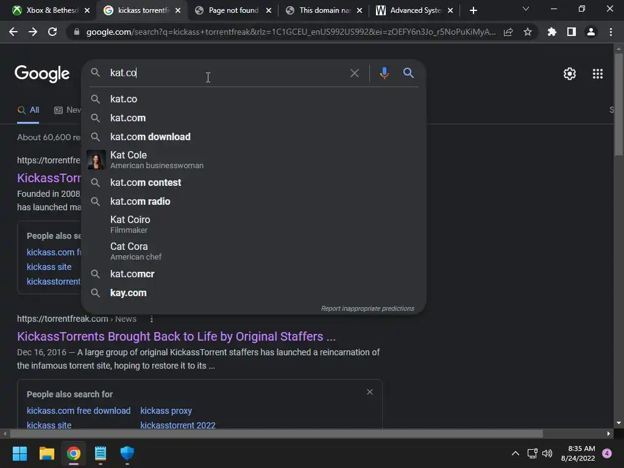Image resolution: width=624 pixels, height=468 pixels.
Task: Open the Windows Start menu
Action: pos(19,453)
